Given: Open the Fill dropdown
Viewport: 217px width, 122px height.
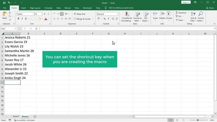Looking at the screenshot, I should 179,17.
